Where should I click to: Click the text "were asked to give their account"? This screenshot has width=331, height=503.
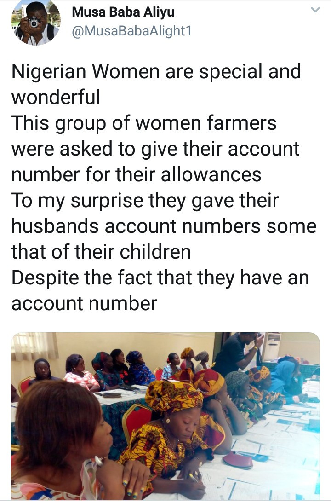click(x=155, y=149)
